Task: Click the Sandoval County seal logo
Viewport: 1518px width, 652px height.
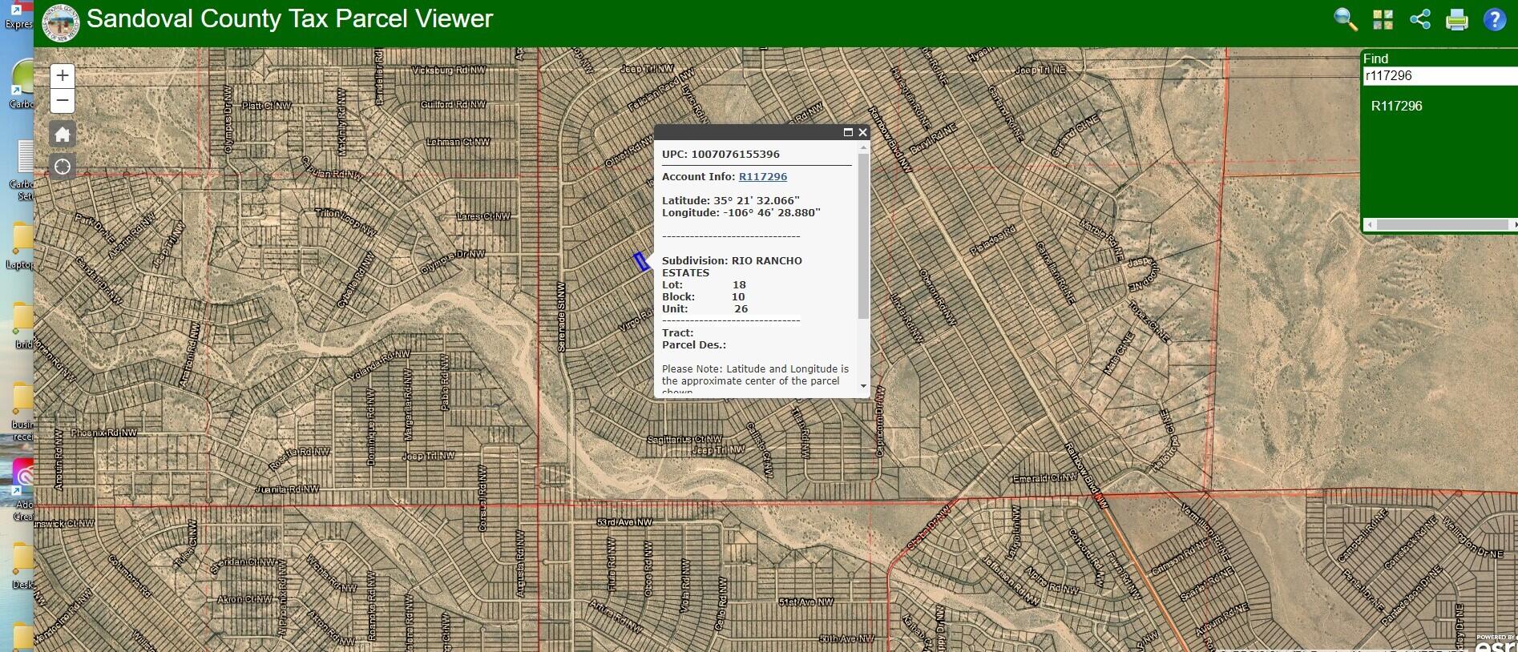Action: coord(60,22)
